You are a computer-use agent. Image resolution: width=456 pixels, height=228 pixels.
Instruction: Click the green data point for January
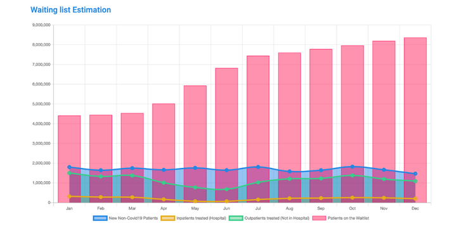69,173
